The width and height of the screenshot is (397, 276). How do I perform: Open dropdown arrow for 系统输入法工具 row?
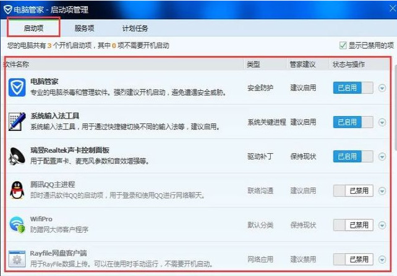pos(382,122)
